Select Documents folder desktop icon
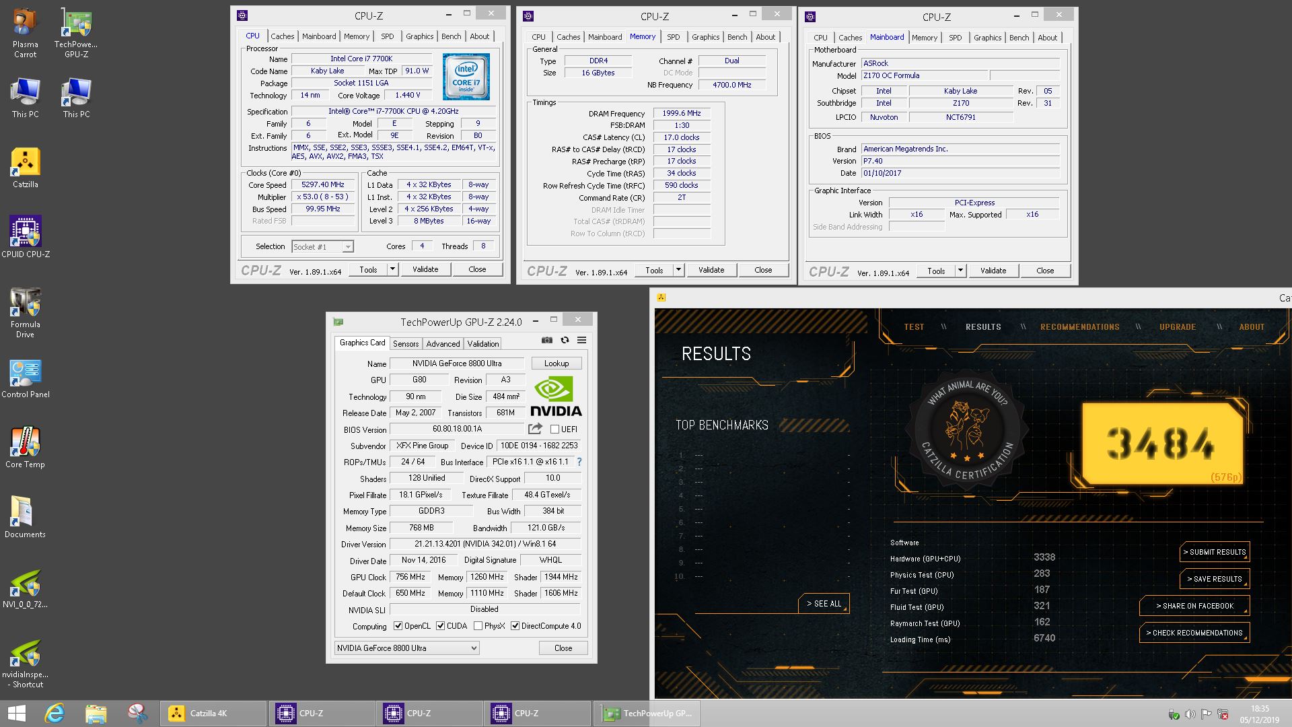Image resolution: width=1292 pixels, height=727 pixels. coord(26,518)
